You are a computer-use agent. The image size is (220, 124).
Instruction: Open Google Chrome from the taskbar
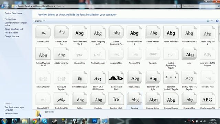coord(34,121)
